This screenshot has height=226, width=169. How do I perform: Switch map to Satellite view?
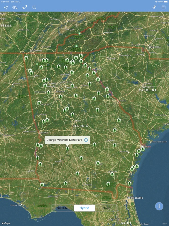click(x=62, y=208)
